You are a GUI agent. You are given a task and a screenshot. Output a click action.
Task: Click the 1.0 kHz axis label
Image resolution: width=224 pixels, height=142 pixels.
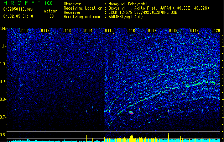[3, 64]
